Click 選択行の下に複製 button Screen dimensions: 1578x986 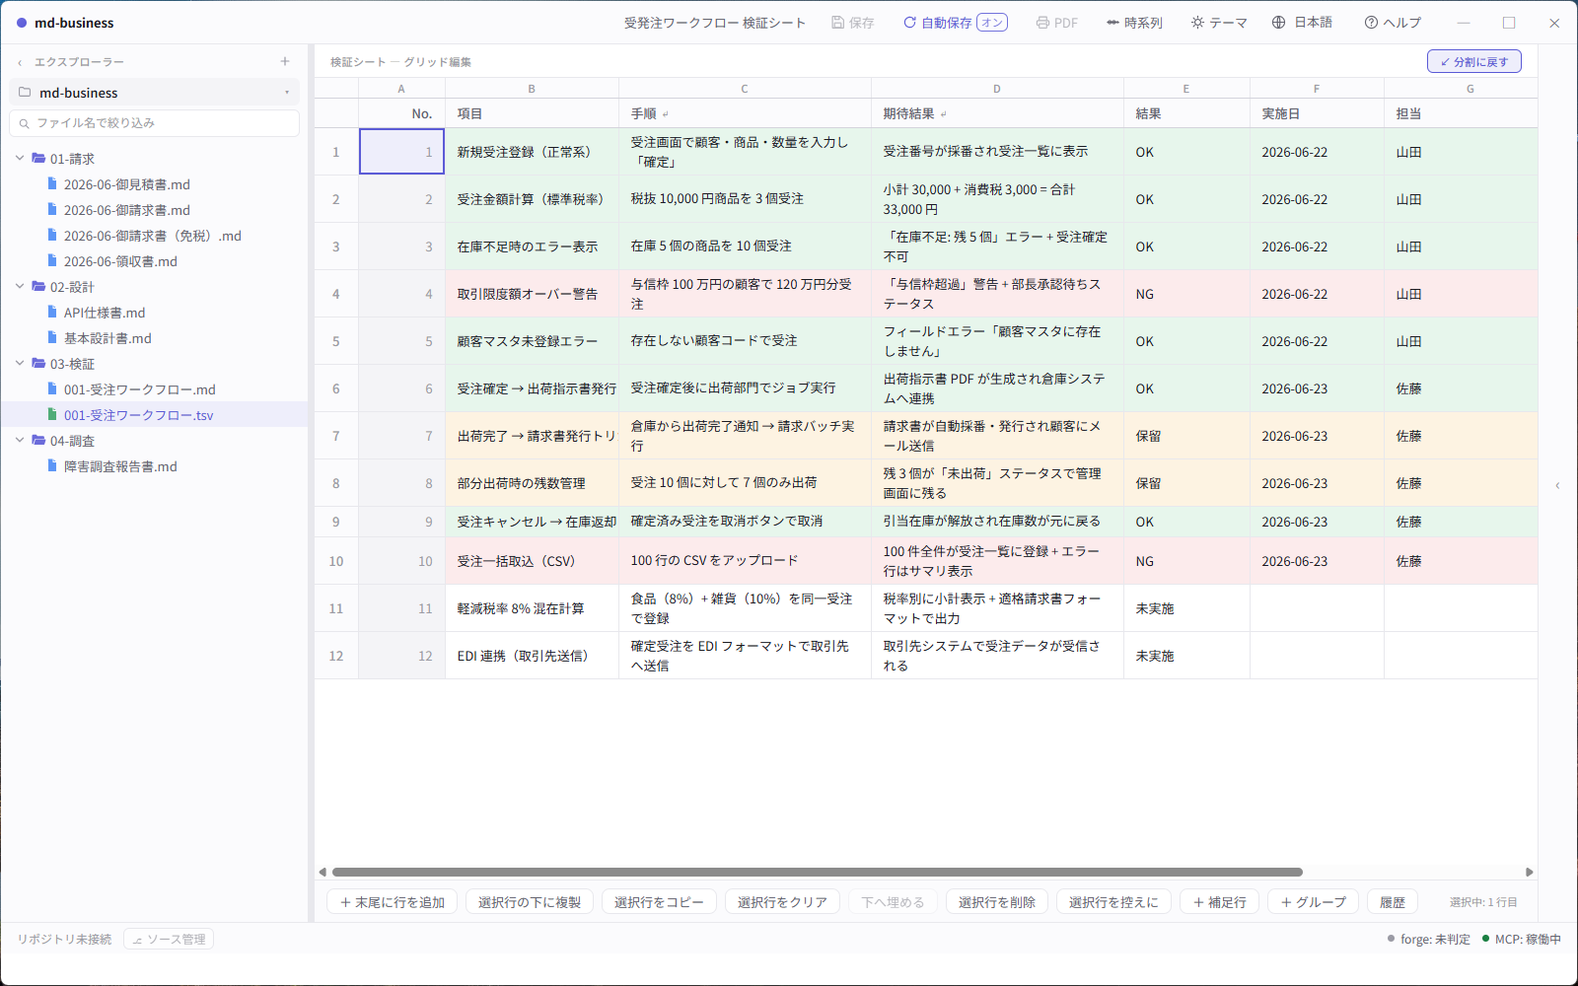[530, 902]
